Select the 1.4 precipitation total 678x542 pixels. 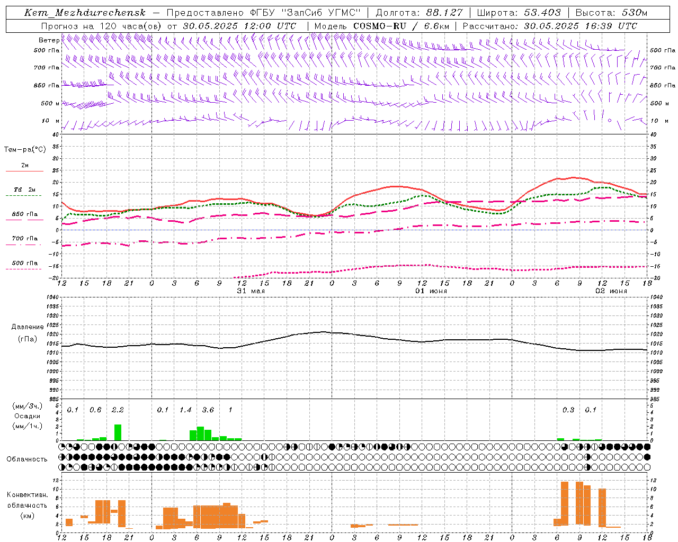(185, 410)
